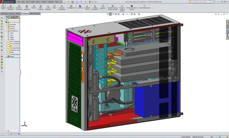
Task: Click the Print icon
Action: click(77, 2)
